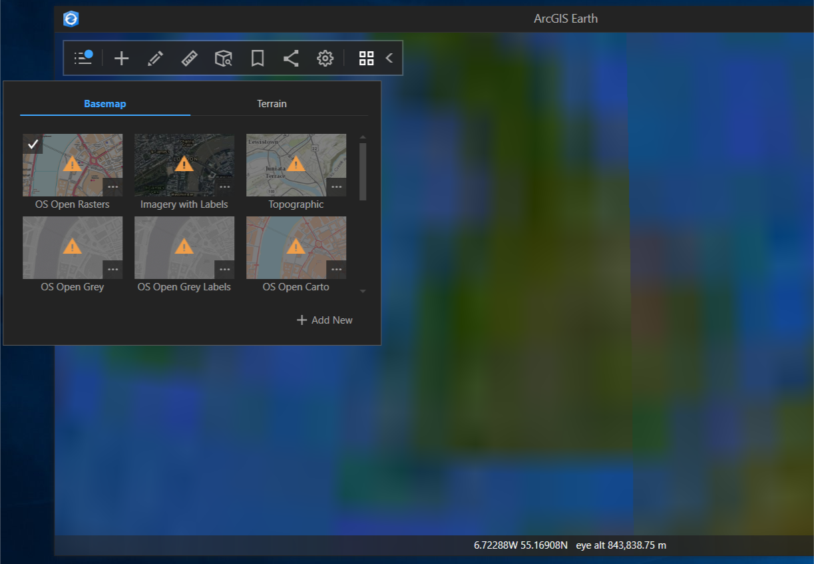The image size is (814, 564).
Task: Click the OS Open Carto caption
Action: (x=296, y=287)
